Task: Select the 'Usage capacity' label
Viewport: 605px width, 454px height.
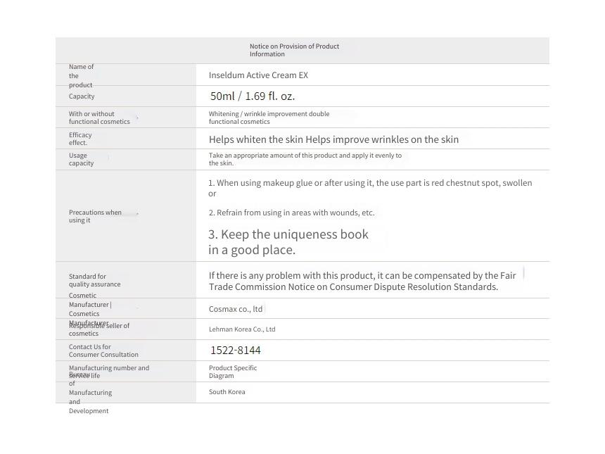Action: [81, 160]
